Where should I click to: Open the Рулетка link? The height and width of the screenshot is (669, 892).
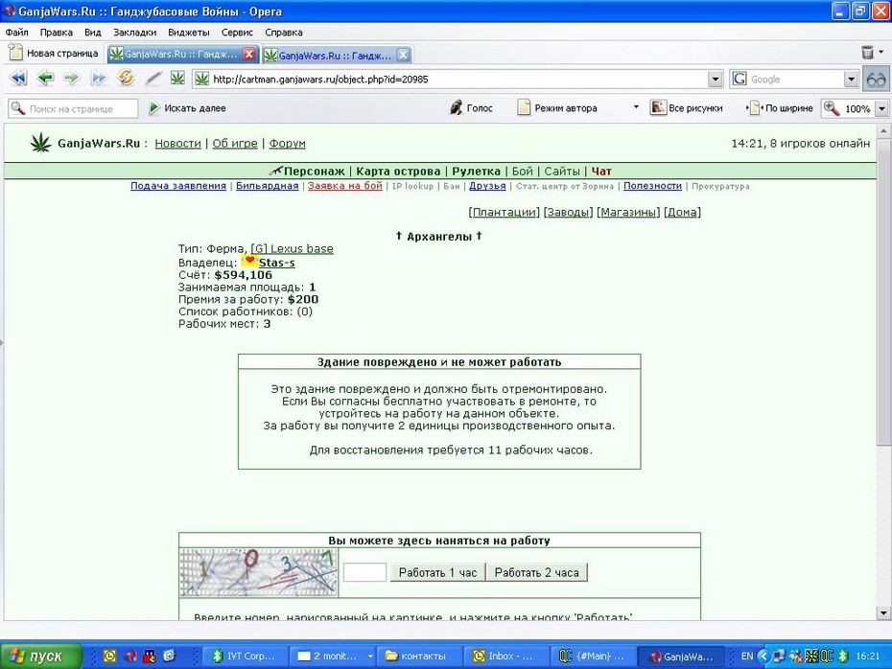476,172
